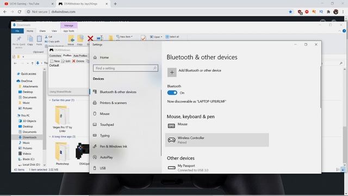This screenshot has height=196, width=348.
Task: Open Chrome extensions puzzle icon
Action: point(328,12)
